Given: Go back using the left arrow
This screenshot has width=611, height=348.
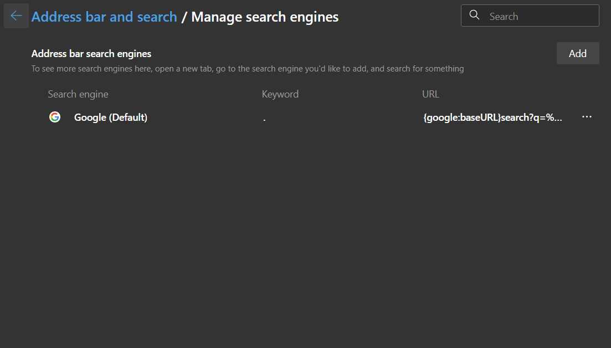Looking at the screenshot, I should tap(16, 16).
